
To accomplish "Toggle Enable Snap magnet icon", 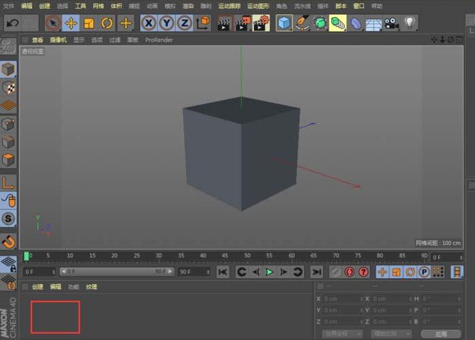I will tap(8, 241).
